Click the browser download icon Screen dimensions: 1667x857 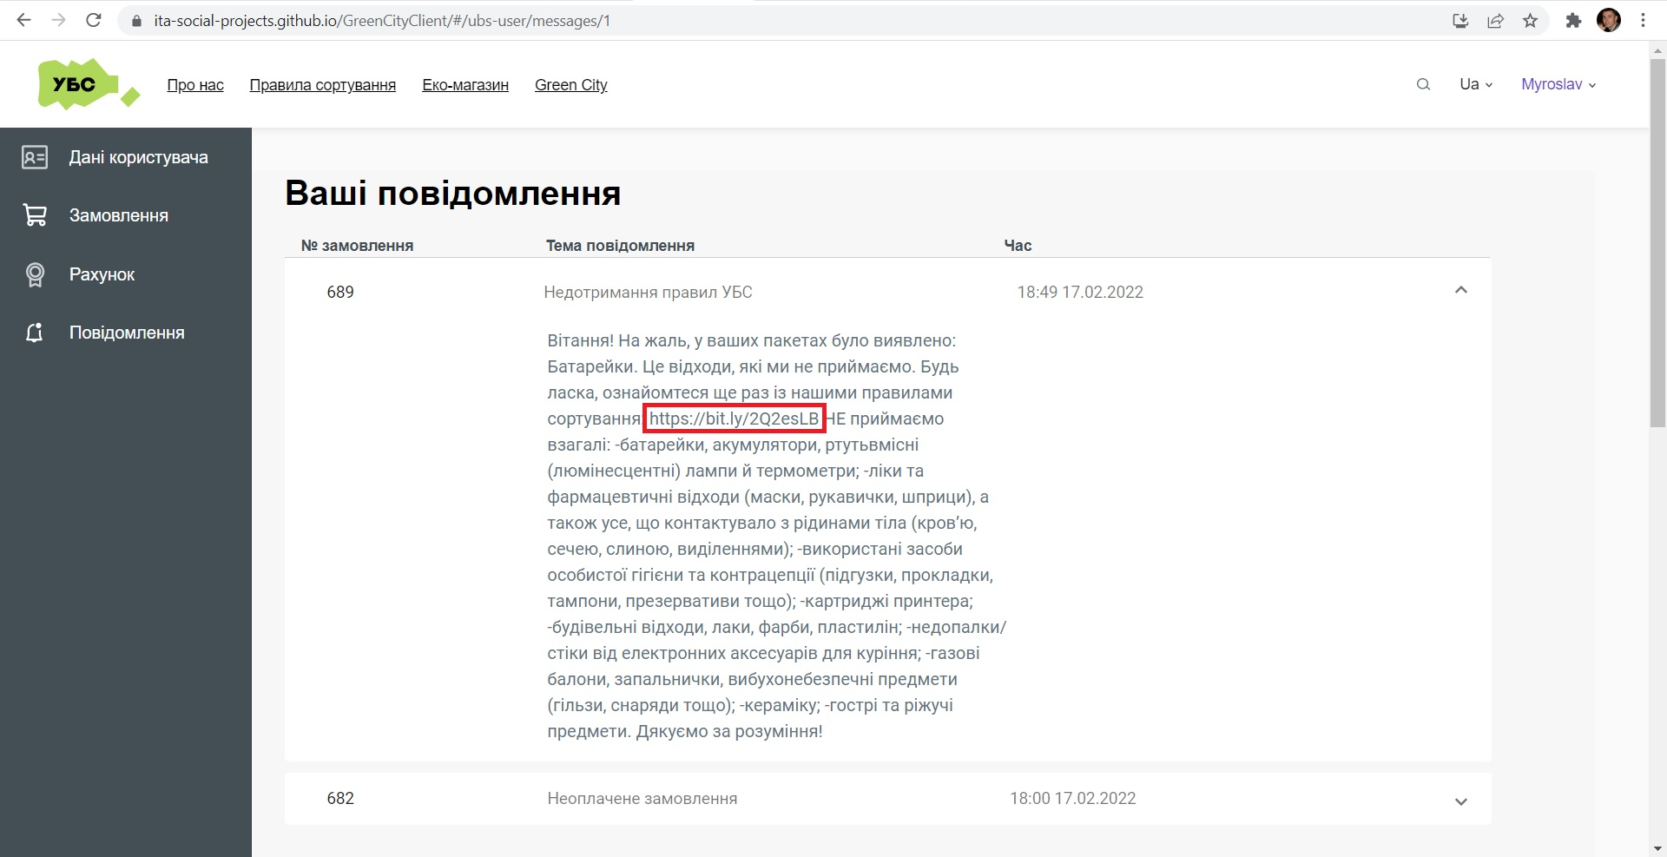[1460, 20]
